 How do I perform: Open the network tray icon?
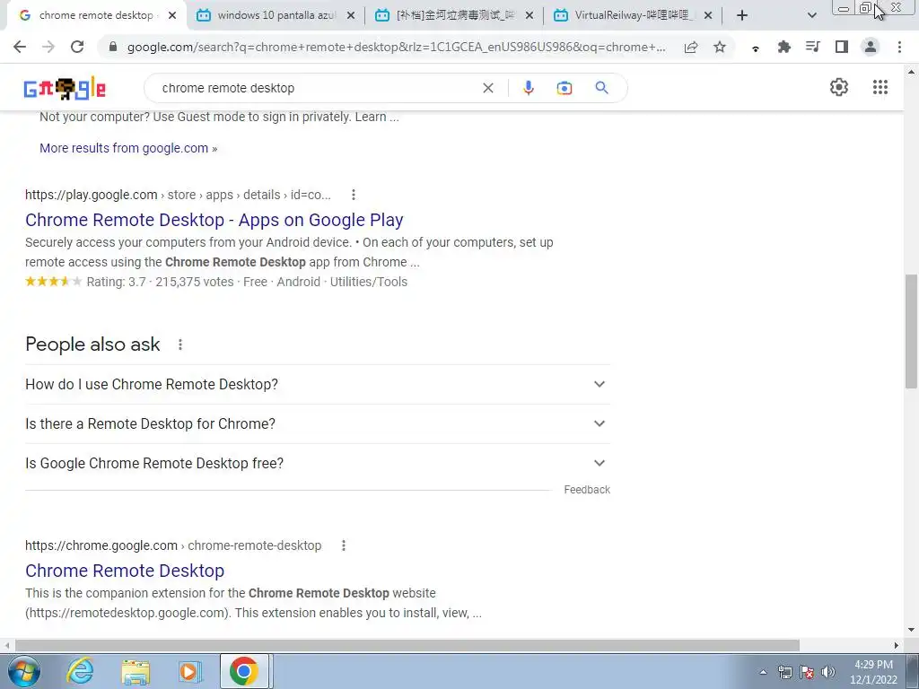pyautogui.click(x=784, y=672)
